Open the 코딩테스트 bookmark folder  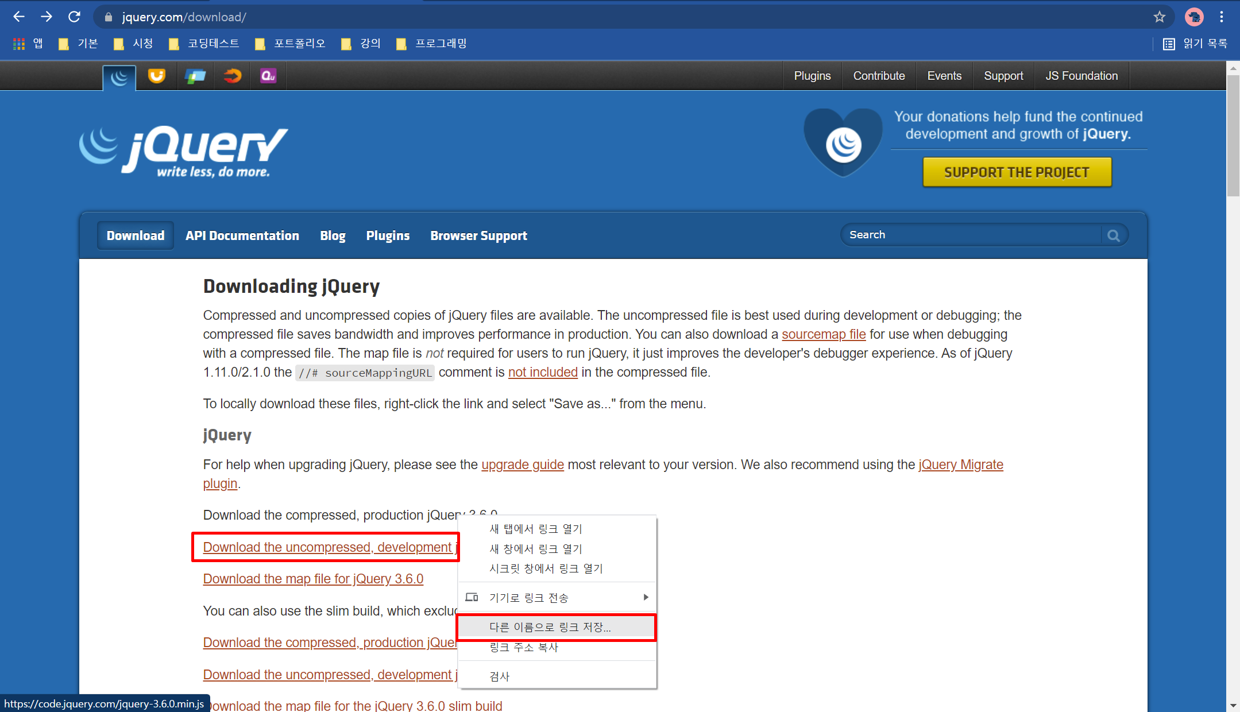204,44
